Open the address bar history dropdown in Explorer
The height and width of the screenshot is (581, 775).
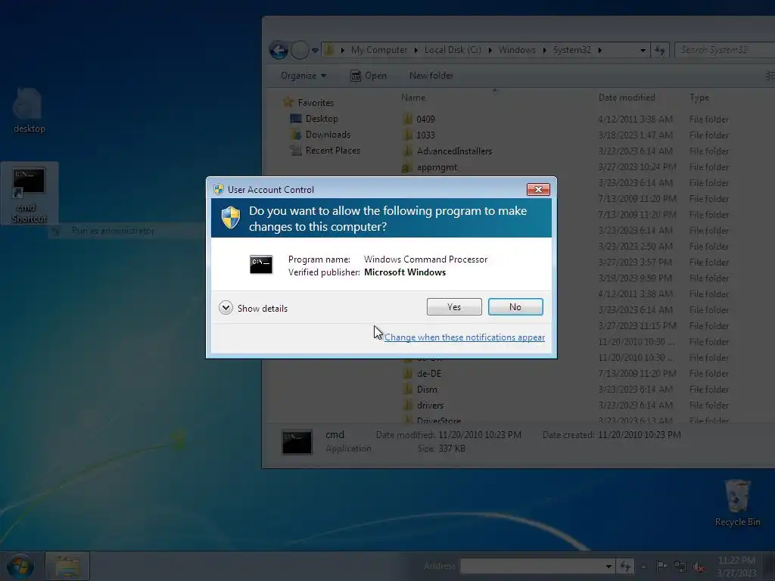pyautogui.click(x=643, y=50)
